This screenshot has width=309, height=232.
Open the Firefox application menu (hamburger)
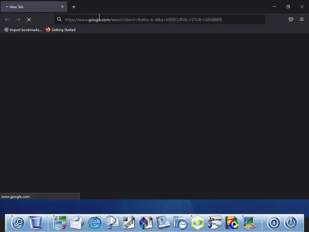pyautogui.click(x=301, y=19)
